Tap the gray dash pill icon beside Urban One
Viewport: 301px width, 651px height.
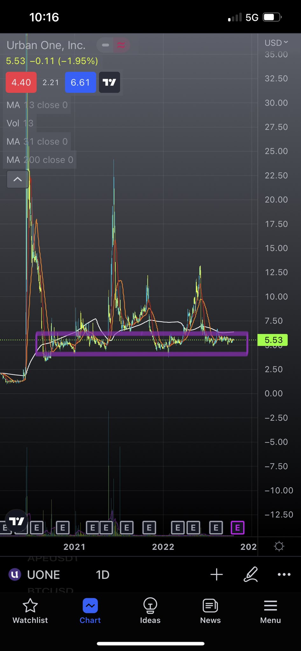tap(106, 45)
